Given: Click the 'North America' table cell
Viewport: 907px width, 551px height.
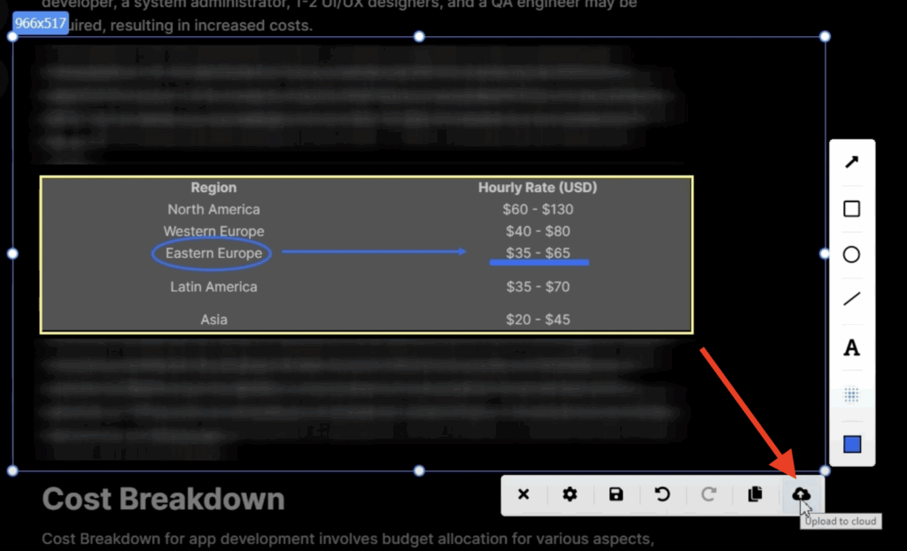Looking at the screenshot, I should [x=213, y=210].
